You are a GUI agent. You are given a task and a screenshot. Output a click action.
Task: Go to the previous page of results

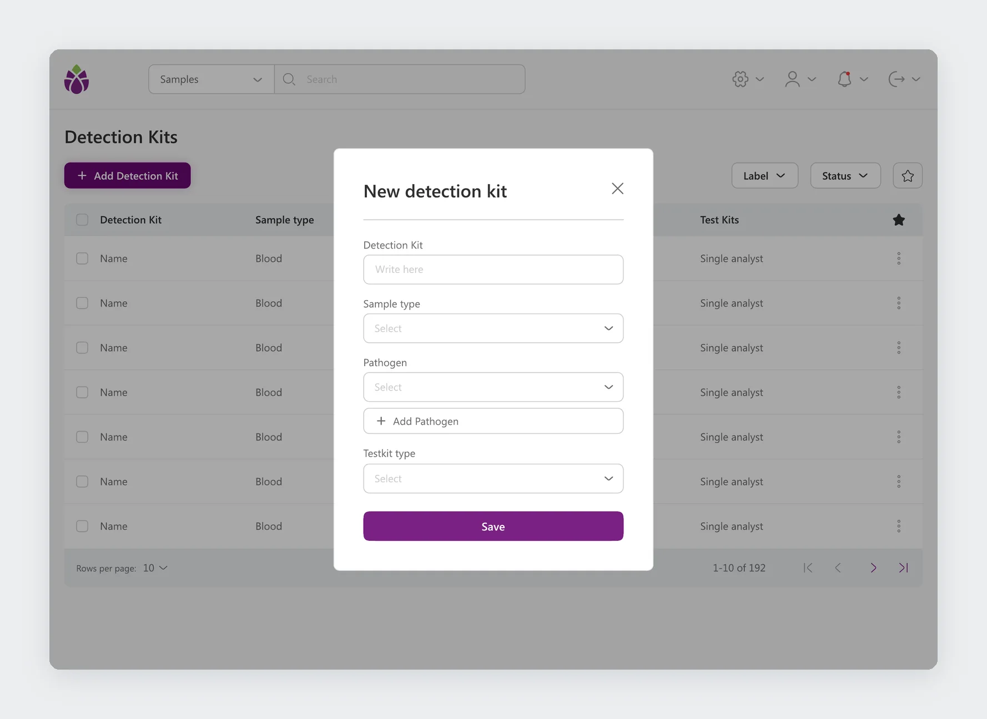(x=838, y=568)
